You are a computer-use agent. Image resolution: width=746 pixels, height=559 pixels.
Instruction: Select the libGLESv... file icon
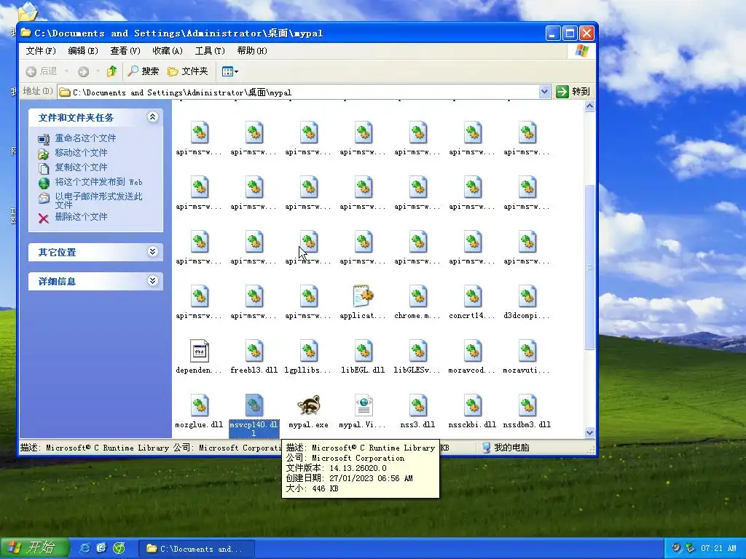(417, 351)
